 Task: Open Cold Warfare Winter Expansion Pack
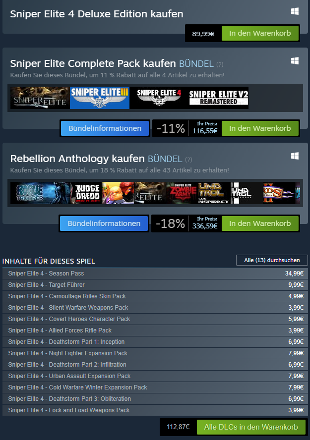tap(156, 387)
